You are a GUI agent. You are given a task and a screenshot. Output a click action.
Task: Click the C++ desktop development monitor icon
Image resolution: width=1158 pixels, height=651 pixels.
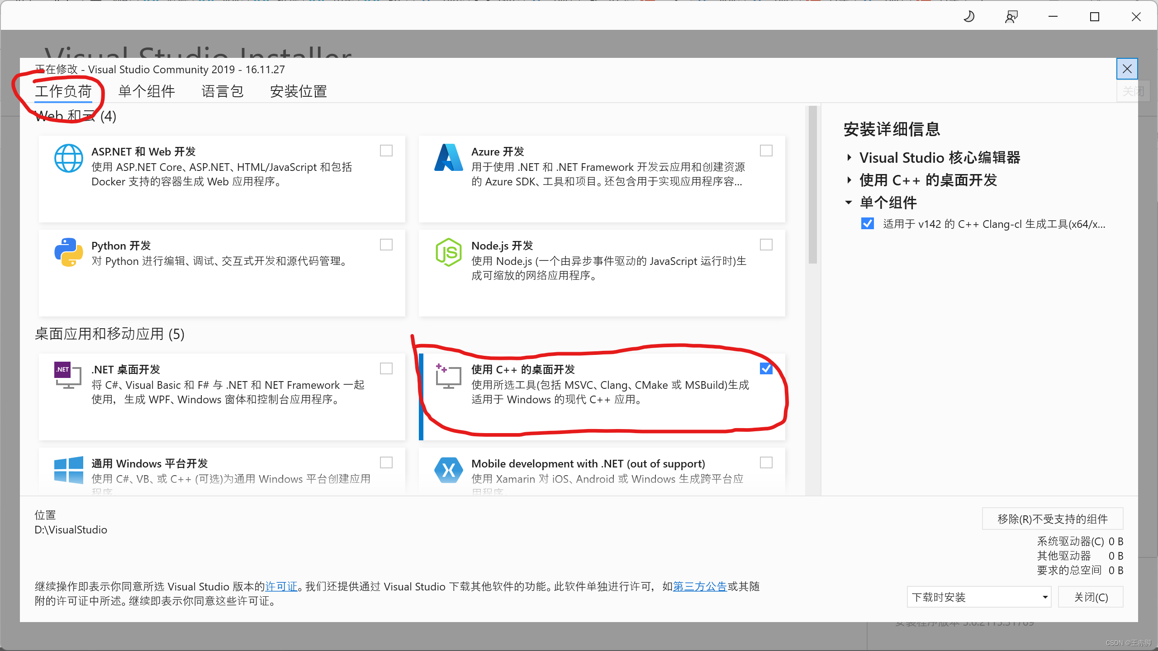click(x=448, y=376)
